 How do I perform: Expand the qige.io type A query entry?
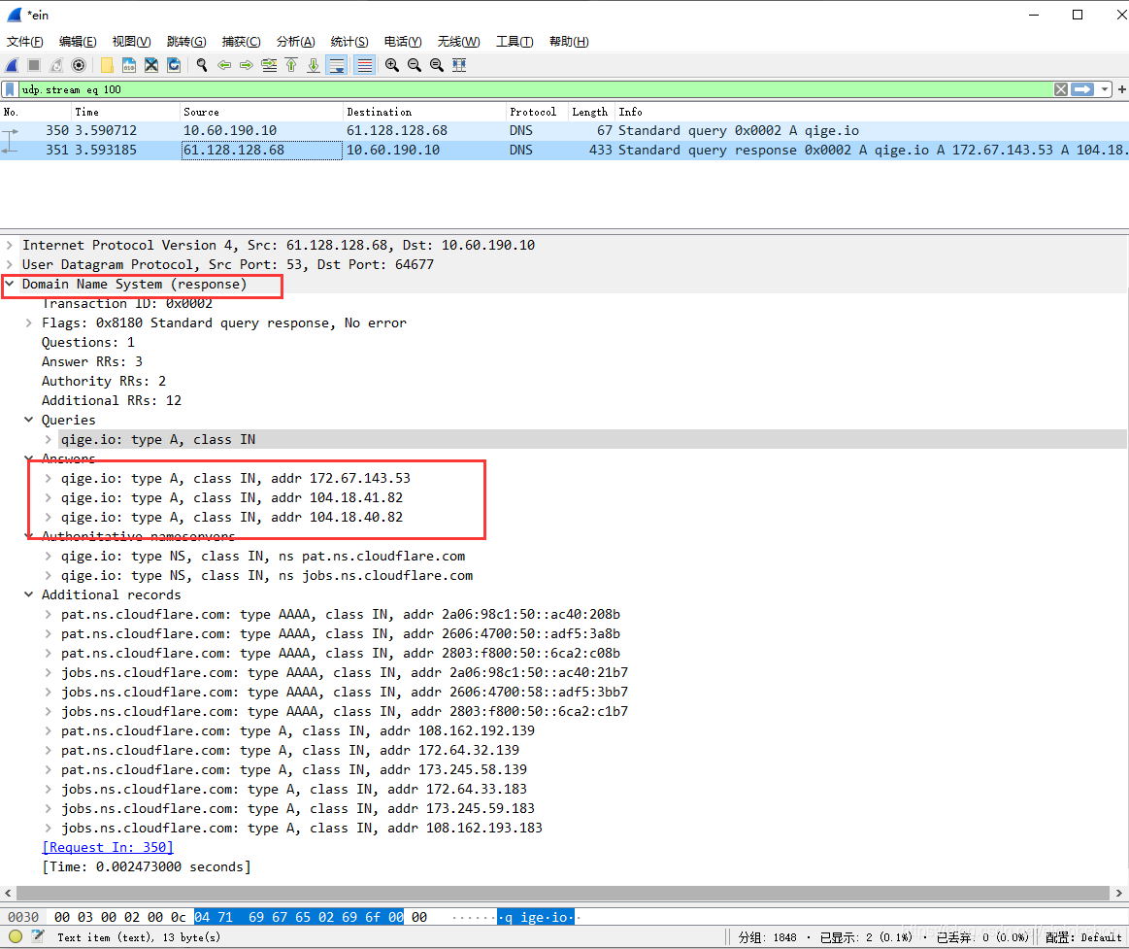click(x=49, y=440)
